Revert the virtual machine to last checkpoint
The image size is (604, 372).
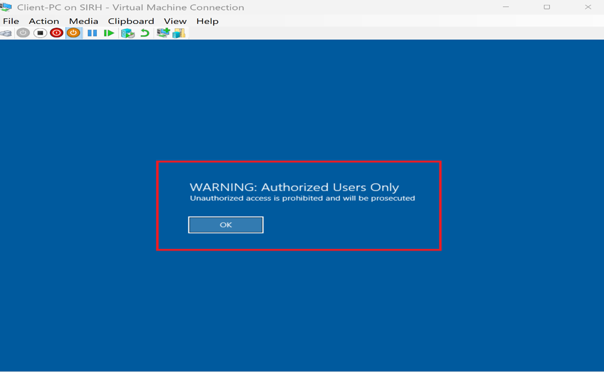[x=145, y=33]
